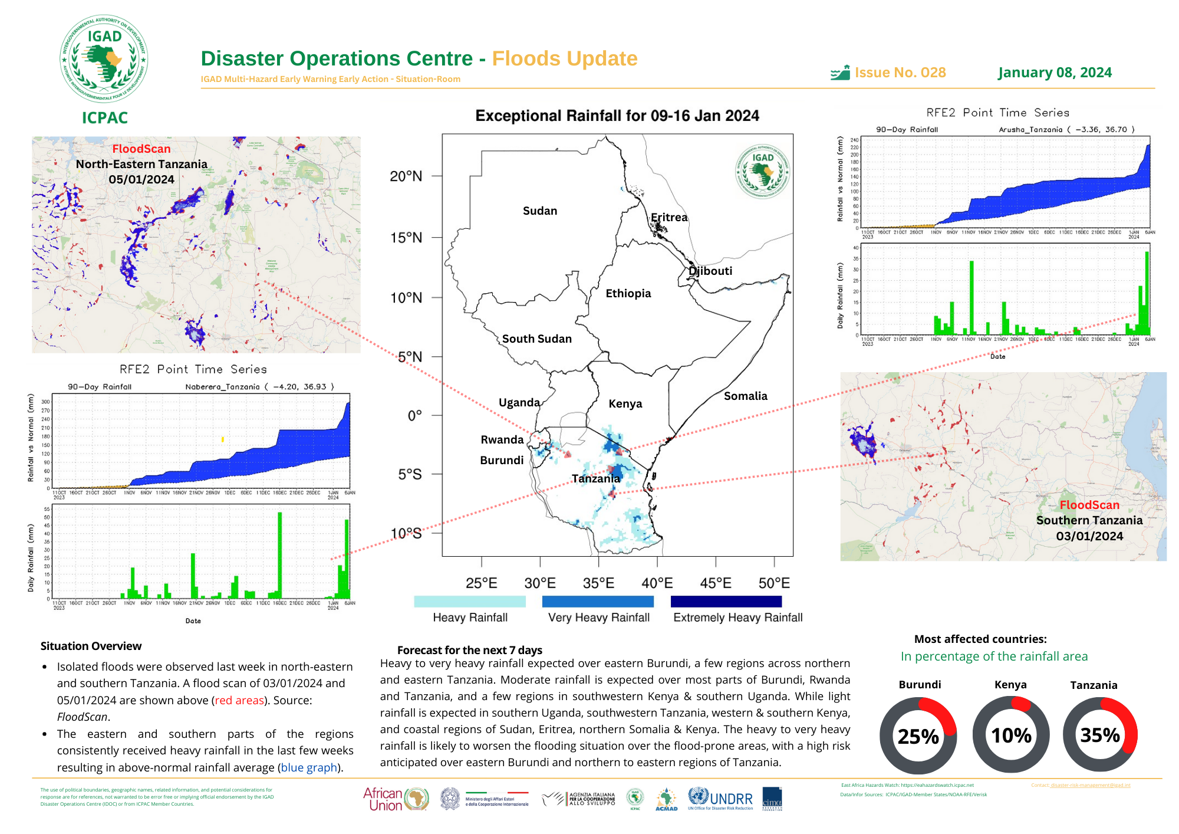Click the UNDRR logo in footer
Viewport: 1179px width, 834px height.
pyautogui.click(x=720, y=799)
